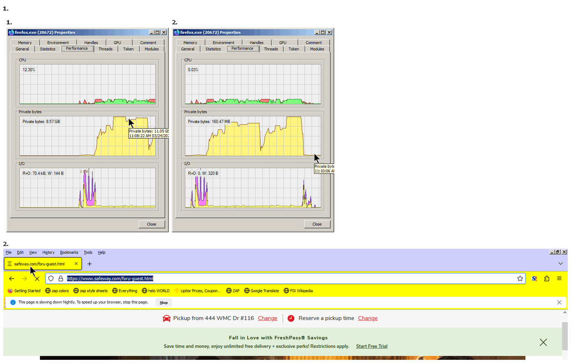The image size is (571, 363).
Task: Open the Help menu in Firefox
Action: click(102, 252)
